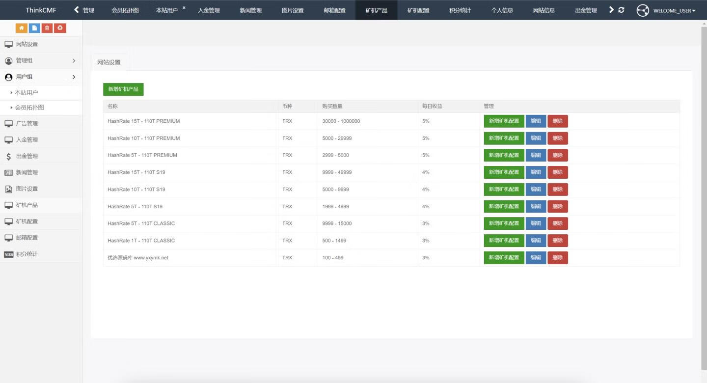The image size is (707, 383).
Task: Refresh the page using top bar icon
Action: pos(622,10)
